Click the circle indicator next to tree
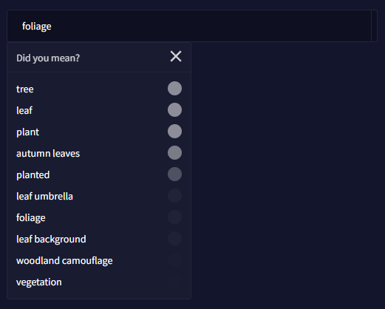This screenshot has height=309, width=385. point(174,88)
